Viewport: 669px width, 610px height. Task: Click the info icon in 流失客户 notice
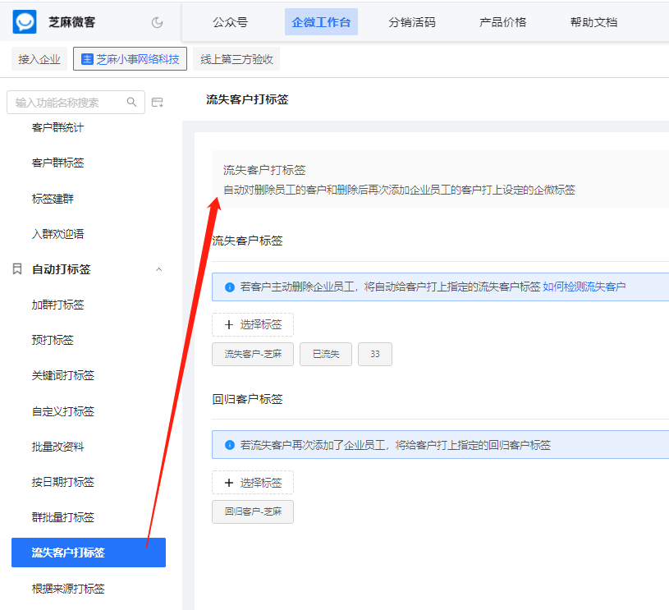(230, 287)
